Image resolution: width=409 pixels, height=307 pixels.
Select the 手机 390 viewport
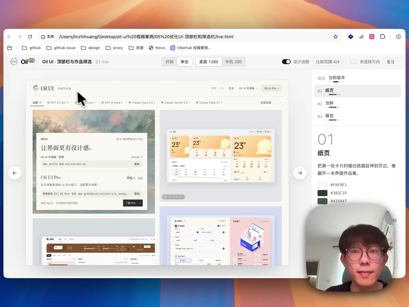tap(233, 62)
